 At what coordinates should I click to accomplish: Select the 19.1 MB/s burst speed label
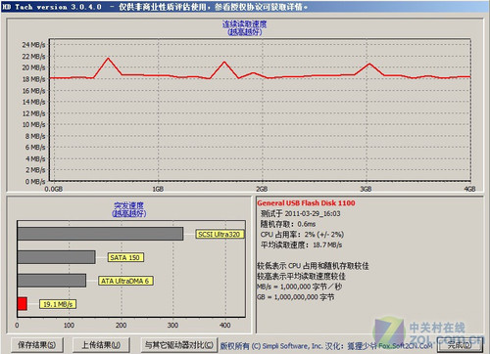pyautogui.click(x=58, y=304)
